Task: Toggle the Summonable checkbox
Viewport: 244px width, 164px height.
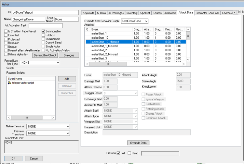Action: 43,31
